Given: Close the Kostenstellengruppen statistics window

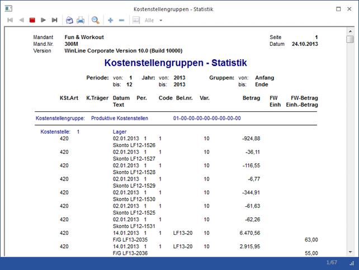Looking at the screenshot, I should [350, 9].
